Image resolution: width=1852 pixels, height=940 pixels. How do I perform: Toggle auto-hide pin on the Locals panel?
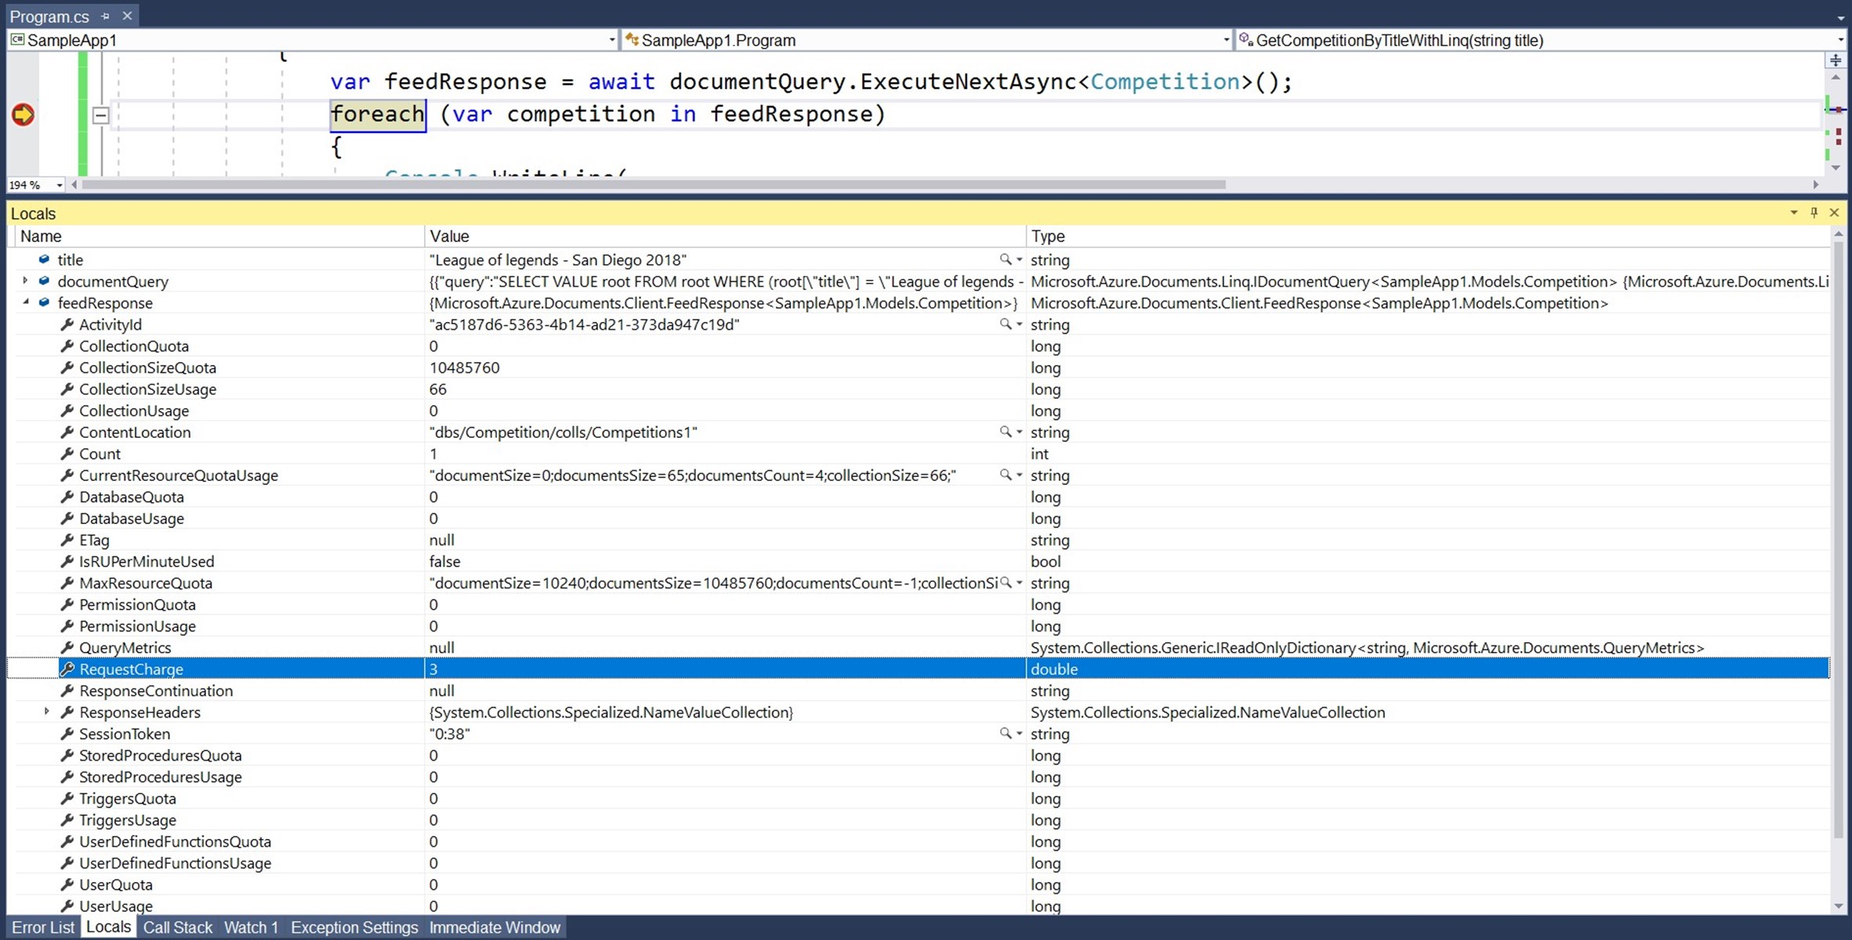tap(1814, 212)
